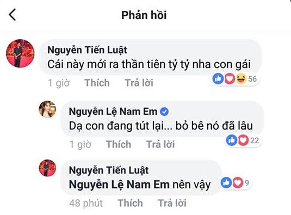The height and width of the screenshot is (215, 291).
Task: View the 56 reactions count
Action: click(252, 79)
